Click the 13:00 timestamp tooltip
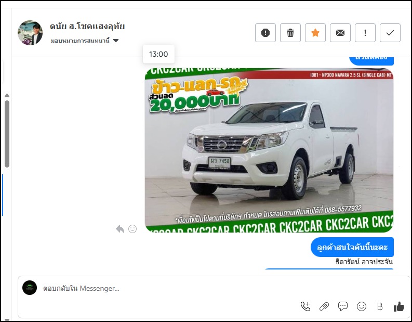Viewport: 412px width, 322px height. pos(158,54)
